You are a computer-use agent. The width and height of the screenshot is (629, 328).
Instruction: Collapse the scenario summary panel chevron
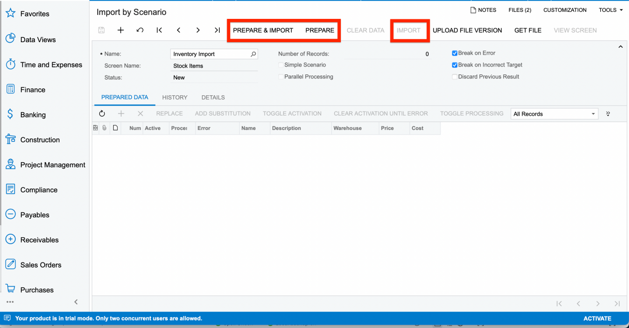click(x=620, y=46)
